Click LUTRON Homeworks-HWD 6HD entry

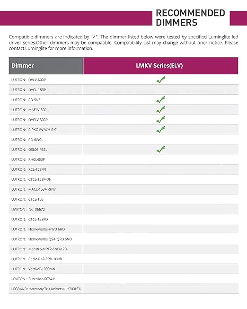(38, 229)
